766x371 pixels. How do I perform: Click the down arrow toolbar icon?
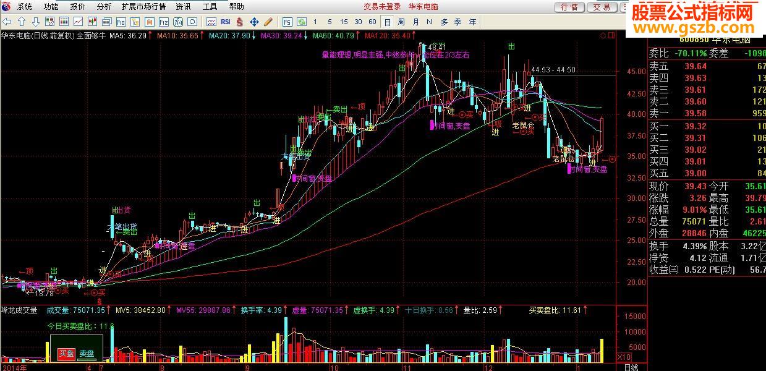click(x=36, y=22)
